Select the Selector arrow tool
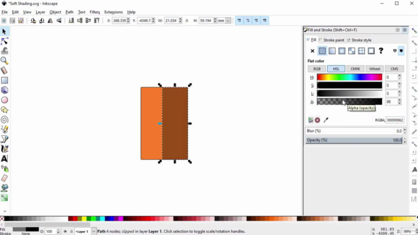 click(x=5, y=31)
